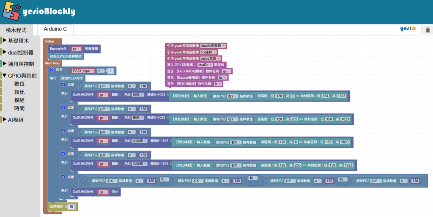Edit value 125 in first 右X ≥ condition

point(151,181)
